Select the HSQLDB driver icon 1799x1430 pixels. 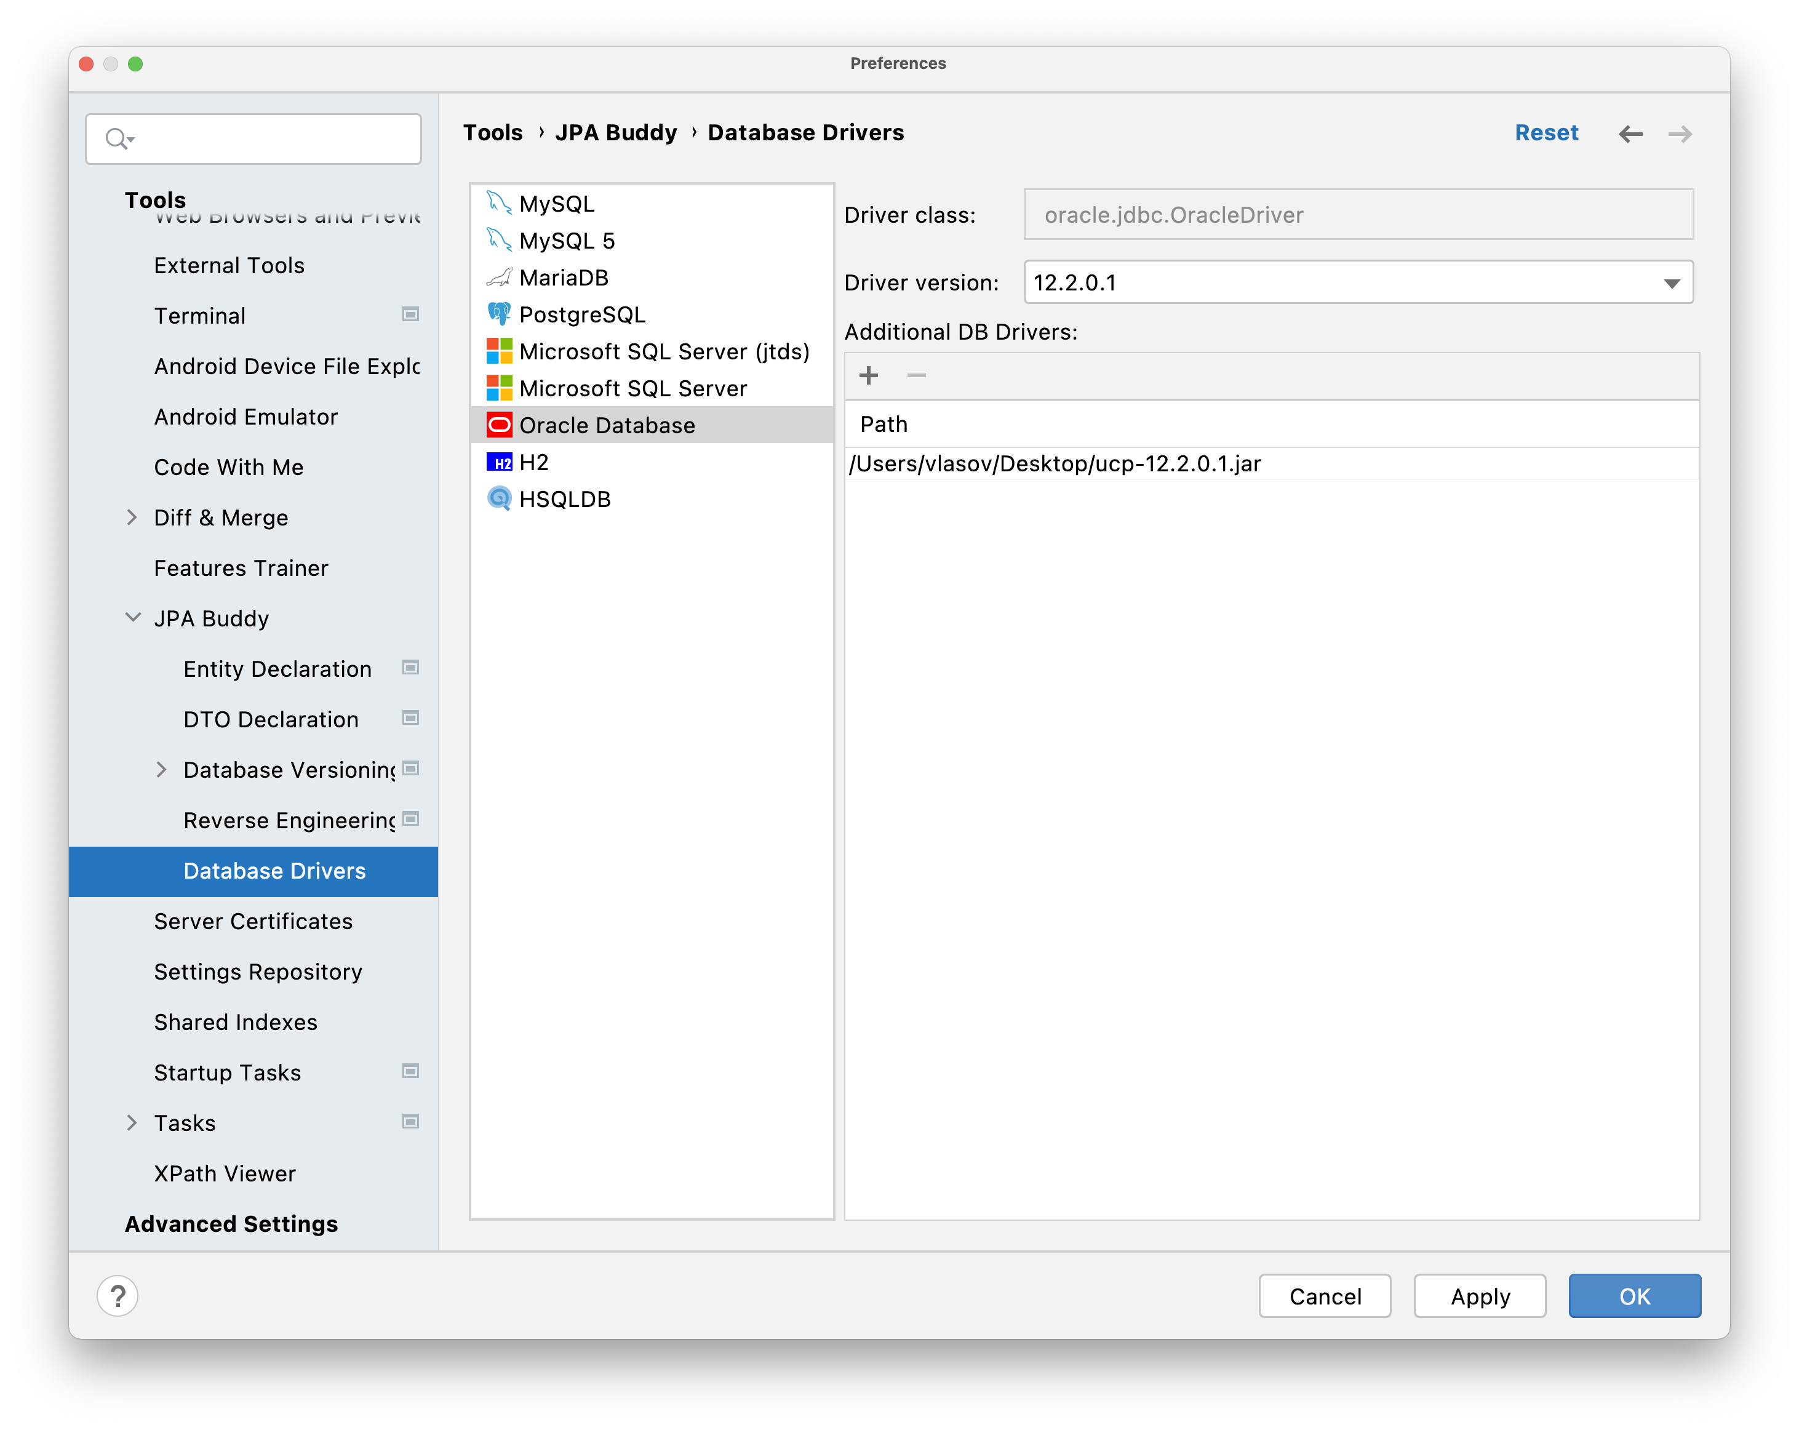click(499, 498)
